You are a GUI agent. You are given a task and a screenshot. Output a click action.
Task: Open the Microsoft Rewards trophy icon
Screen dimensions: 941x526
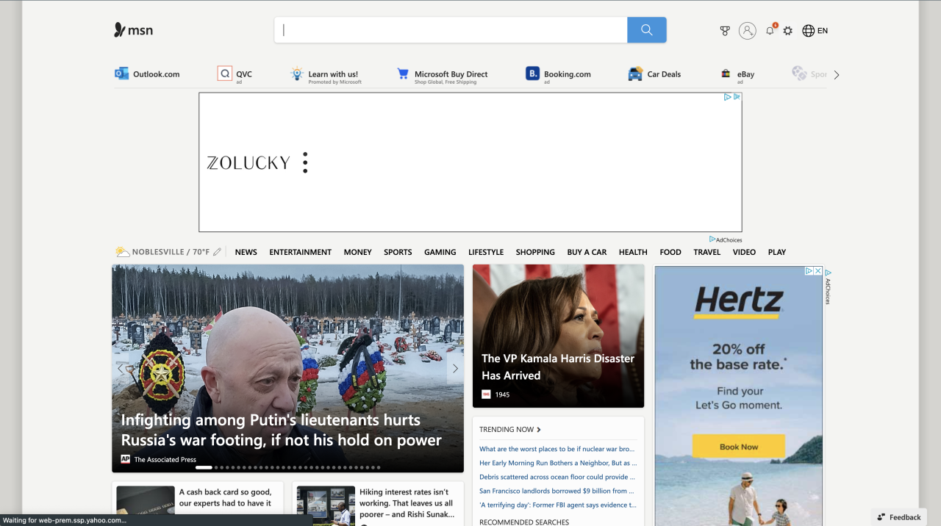[725, 31]
